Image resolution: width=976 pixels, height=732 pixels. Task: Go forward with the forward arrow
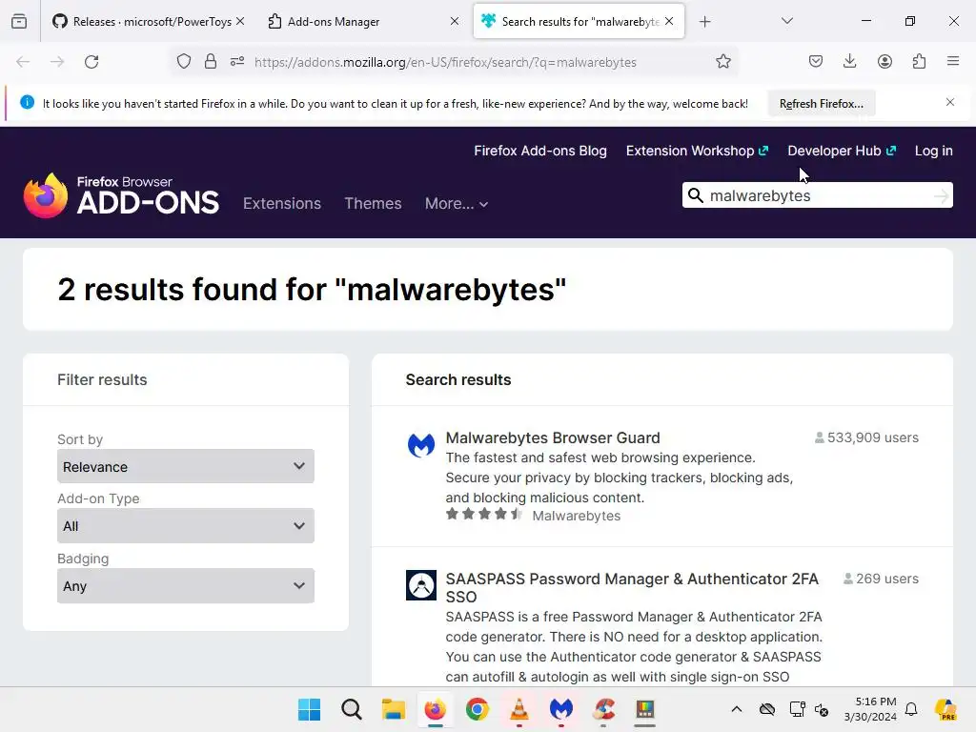(57, 62)
